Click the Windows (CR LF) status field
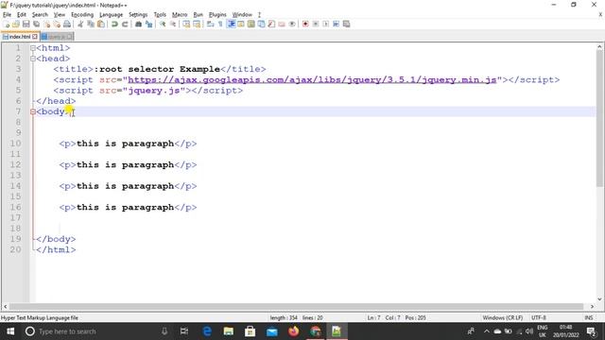This screenshot has height=340, width=605. tap(503, 317)
